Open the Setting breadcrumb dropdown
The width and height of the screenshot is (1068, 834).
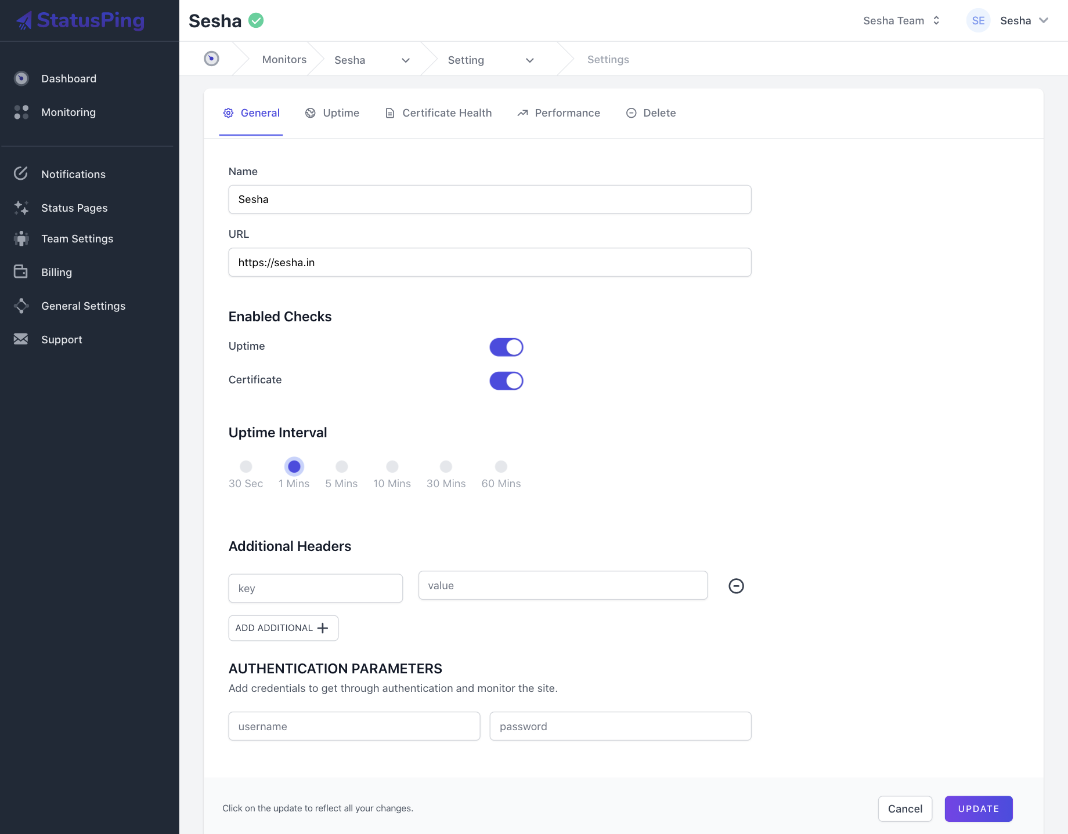pyautogui.click(x=490, y=60)
